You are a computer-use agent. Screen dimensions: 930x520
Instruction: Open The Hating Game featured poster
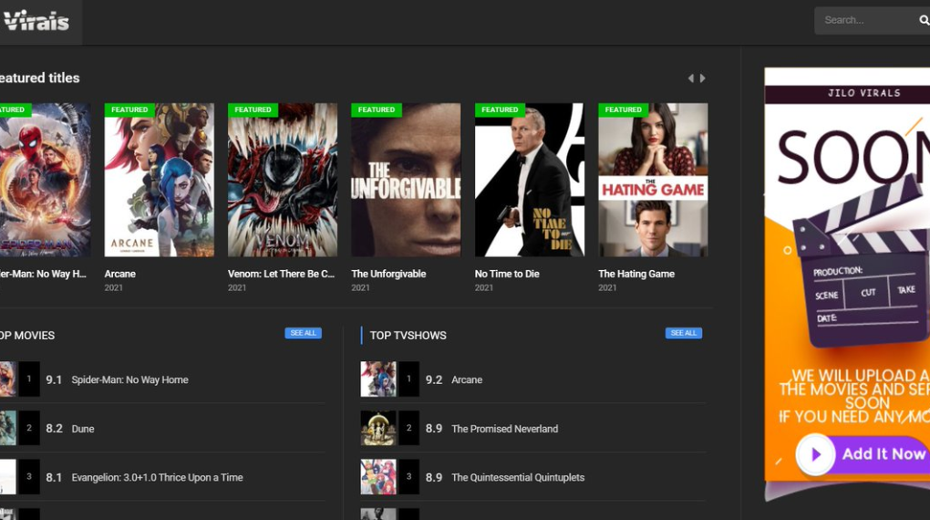pos(653,180)
